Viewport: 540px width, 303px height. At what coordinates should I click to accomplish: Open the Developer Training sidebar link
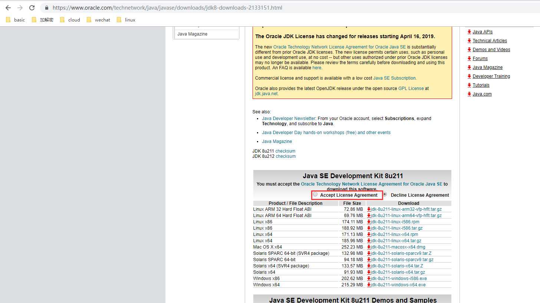pos(491,76)
